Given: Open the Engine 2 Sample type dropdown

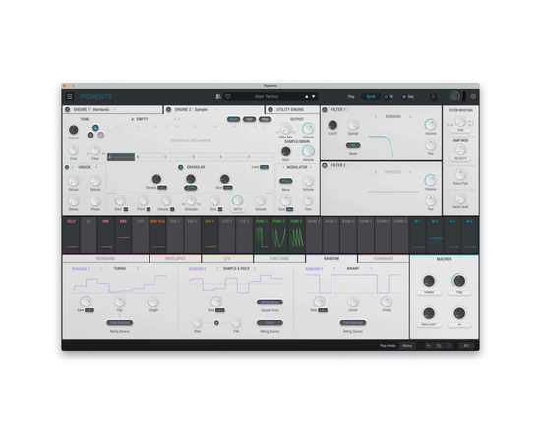Looking at the screenshot, I should 196,110.
